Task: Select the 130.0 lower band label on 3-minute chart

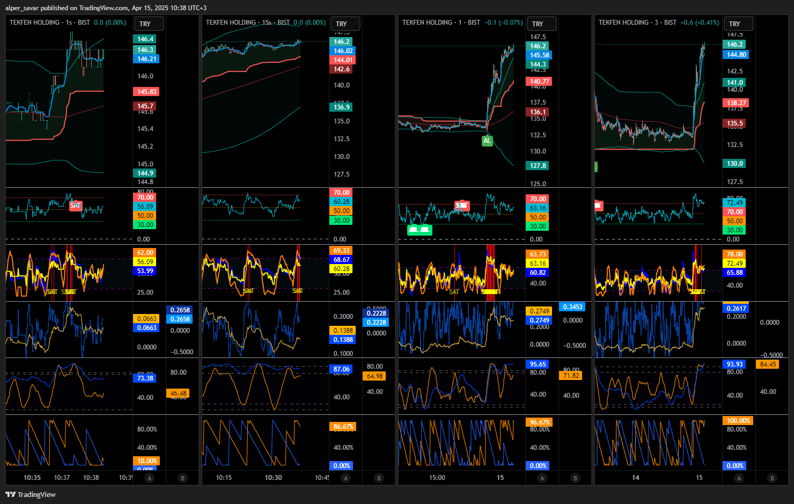Action: pos(734,164)
